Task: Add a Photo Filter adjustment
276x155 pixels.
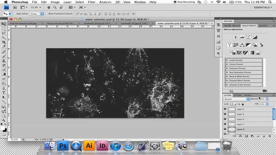Action: point(255,45)
